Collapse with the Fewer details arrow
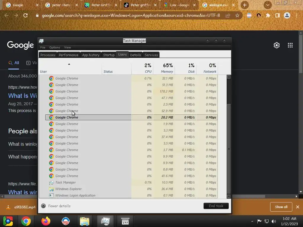303x227 pixels. 43,206
